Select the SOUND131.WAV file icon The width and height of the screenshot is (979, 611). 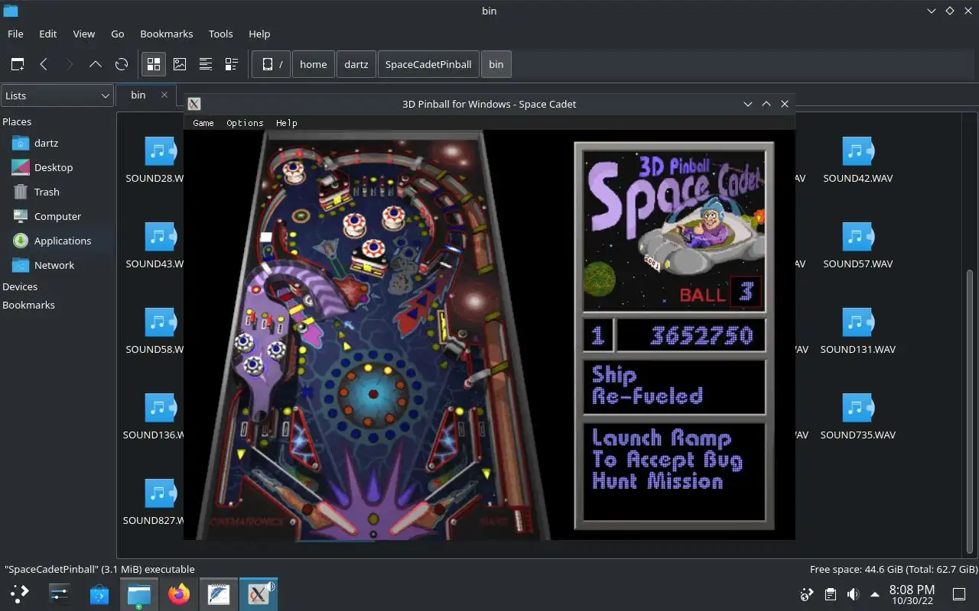coord(857,322)
